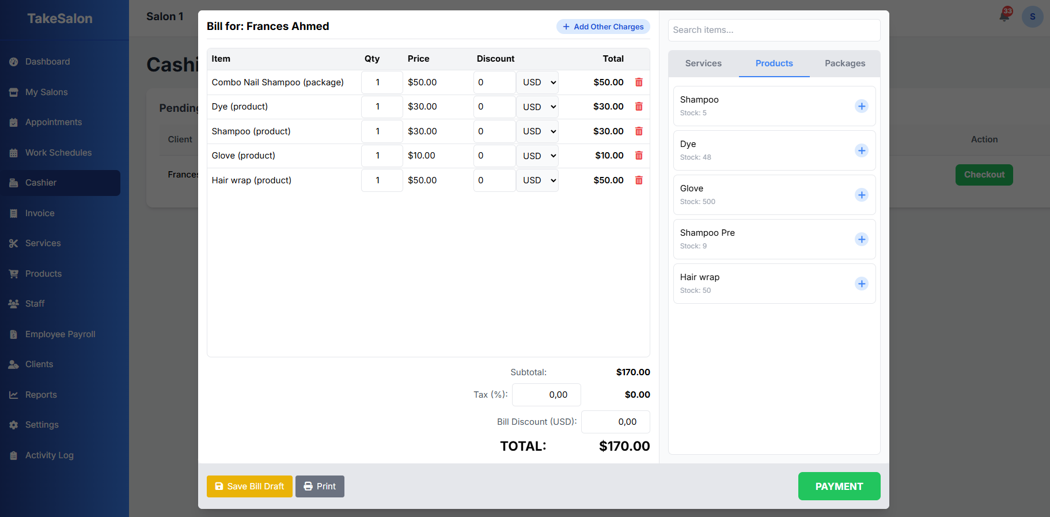Click Add Other Charges button
1050x517 pixels.
[x=603, y=27]
